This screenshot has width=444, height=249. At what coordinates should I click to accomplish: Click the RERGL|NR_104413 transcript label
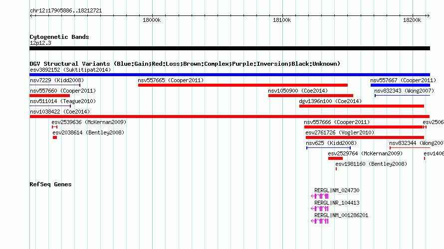[x=337, y=203]
